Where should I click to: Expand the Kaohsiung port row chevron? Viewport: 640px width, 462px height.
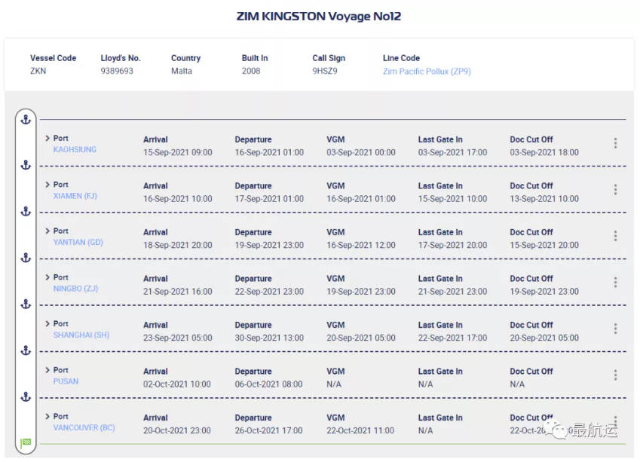[47, 139]
